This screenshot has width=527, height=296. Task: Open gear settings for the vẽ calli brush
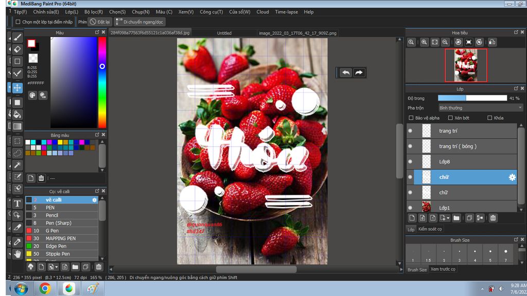click(95, 200)
